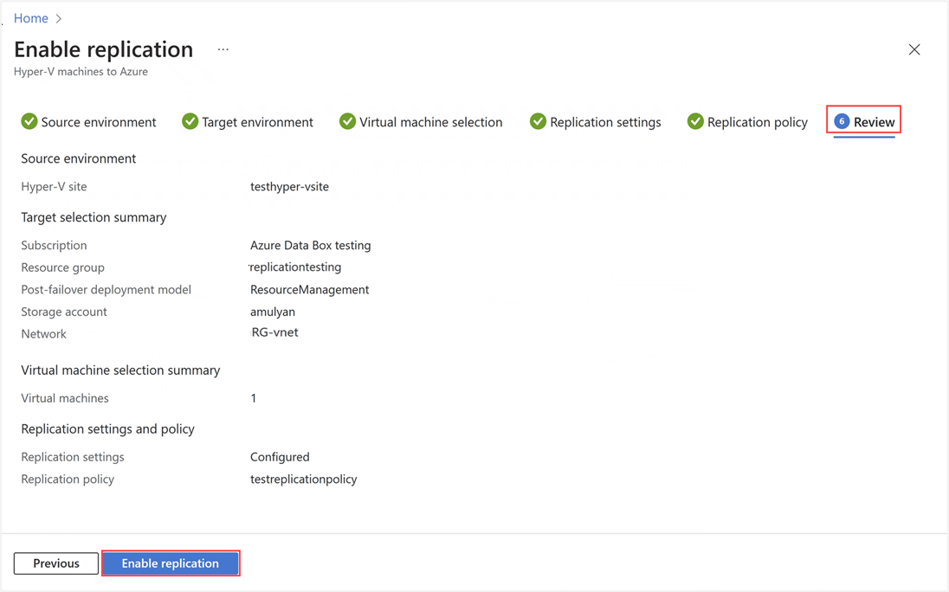The height and width of the screenshot is (592, 949).
Task: Navigate back using the Home breadcrumb link
Action: point(31,18)
